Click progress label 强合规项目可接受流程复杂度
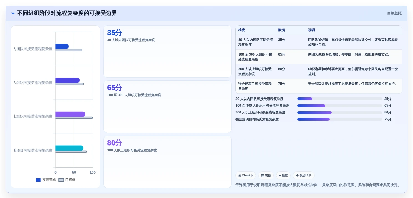 click(x=257, y=119)
